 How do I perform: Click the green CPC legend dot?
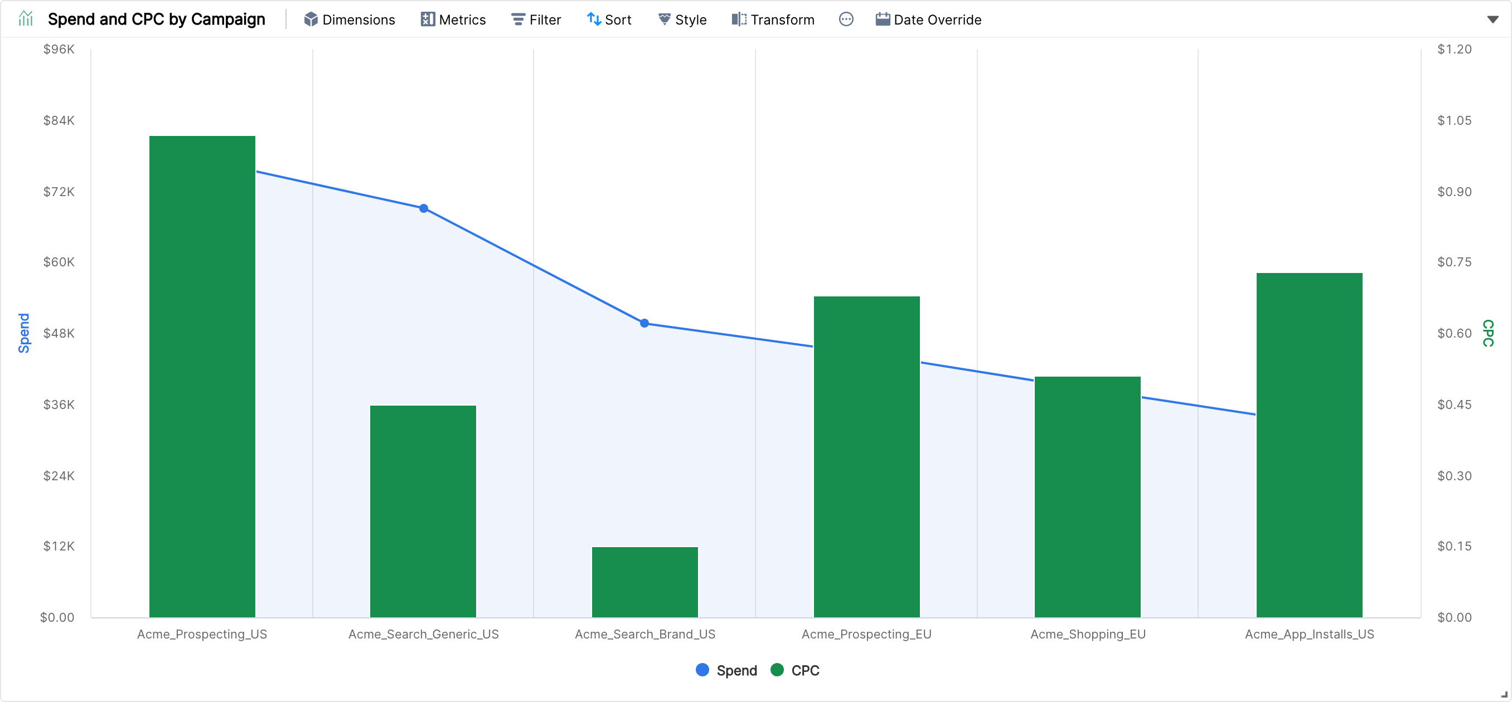pyautogui.click(x=777, y=670)
